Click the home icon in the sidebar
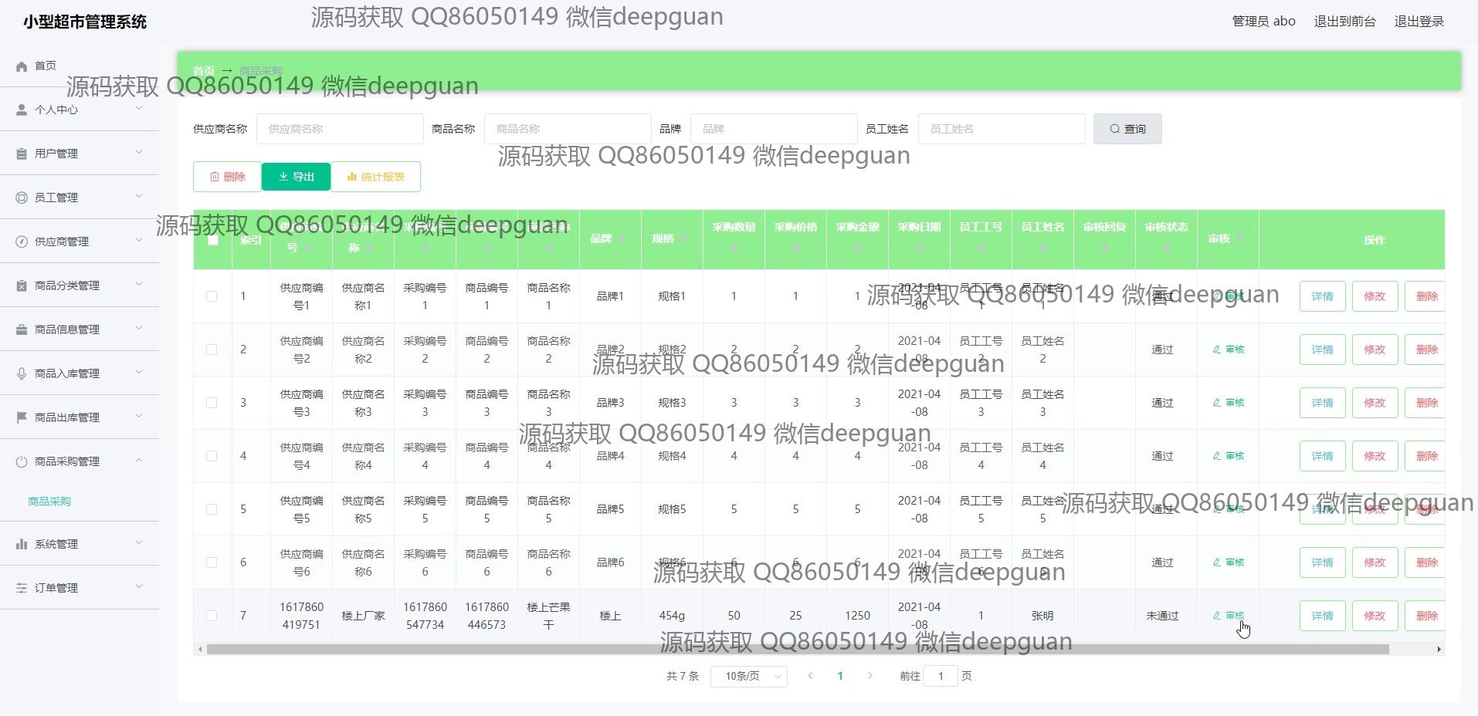The height and width of the screenshot is (716, 1478). tap(22, 66)
